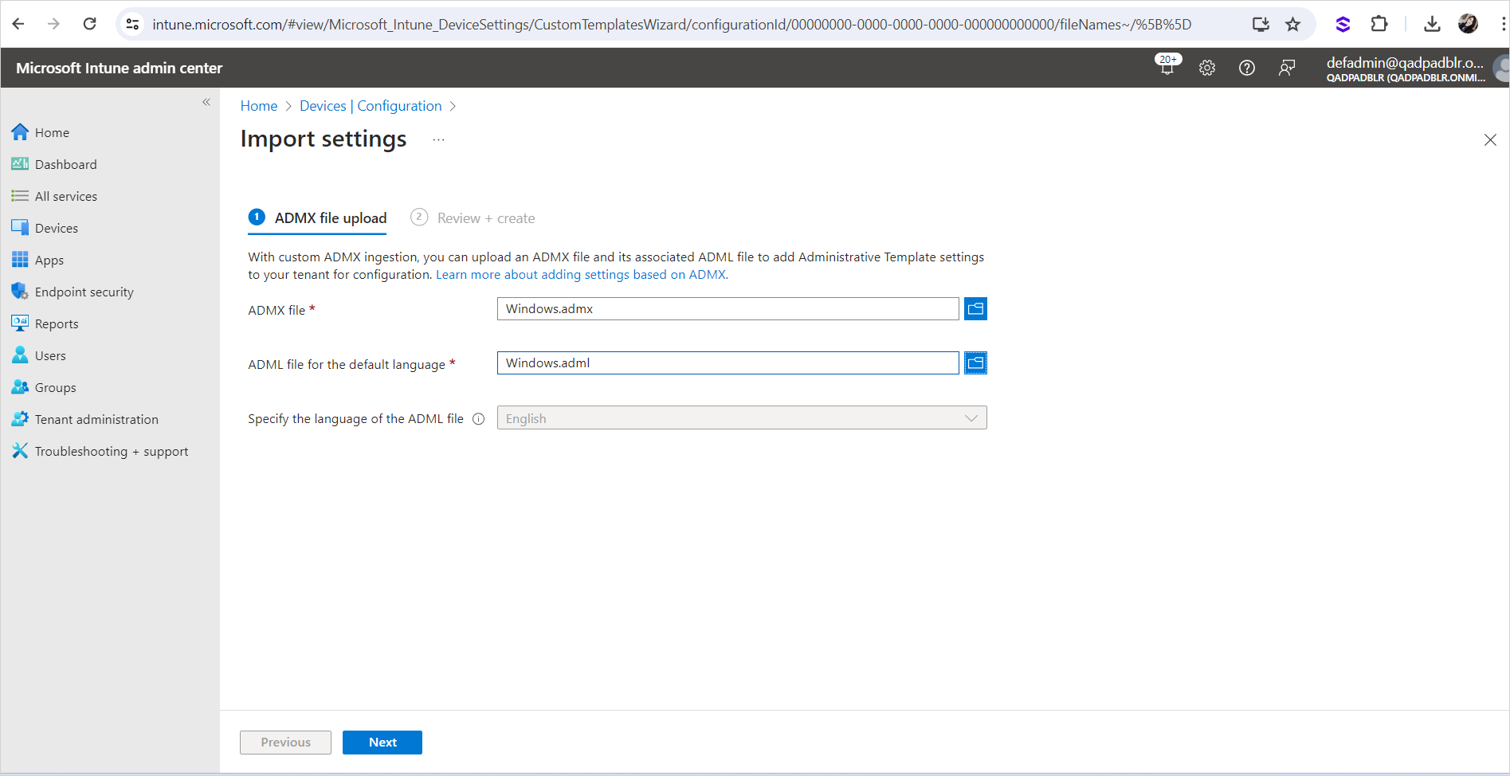The width and height of the screenshot is (1510, 776).
Task: Open the Home sidebar icon
Action: point(20,132)
